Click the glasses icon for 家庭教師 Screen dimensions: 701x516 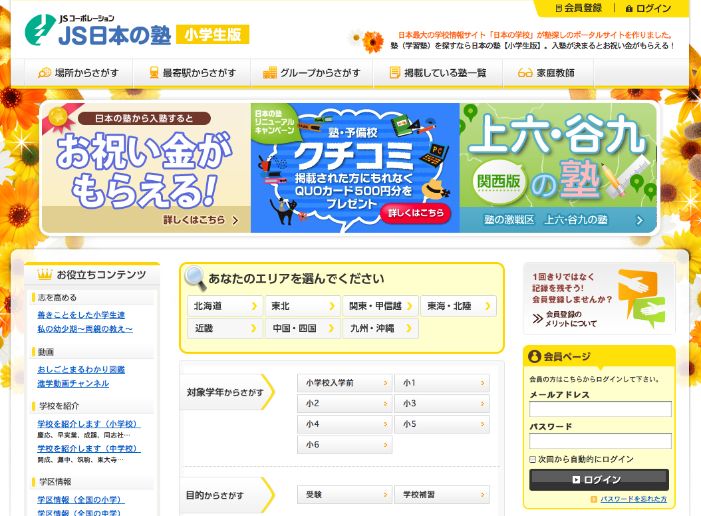click(525, 73)
